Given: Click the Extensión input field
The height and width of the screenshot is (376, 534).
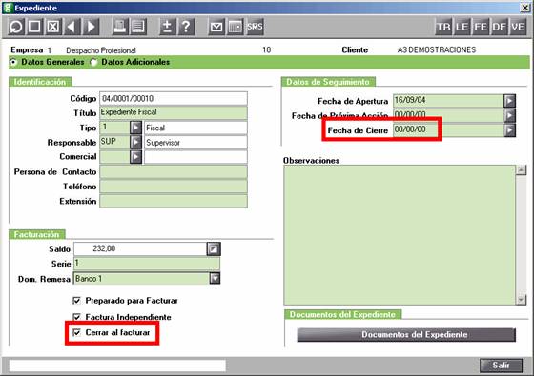Looking at the screenshot, I should pyautogui.click(x=174, y=201).
